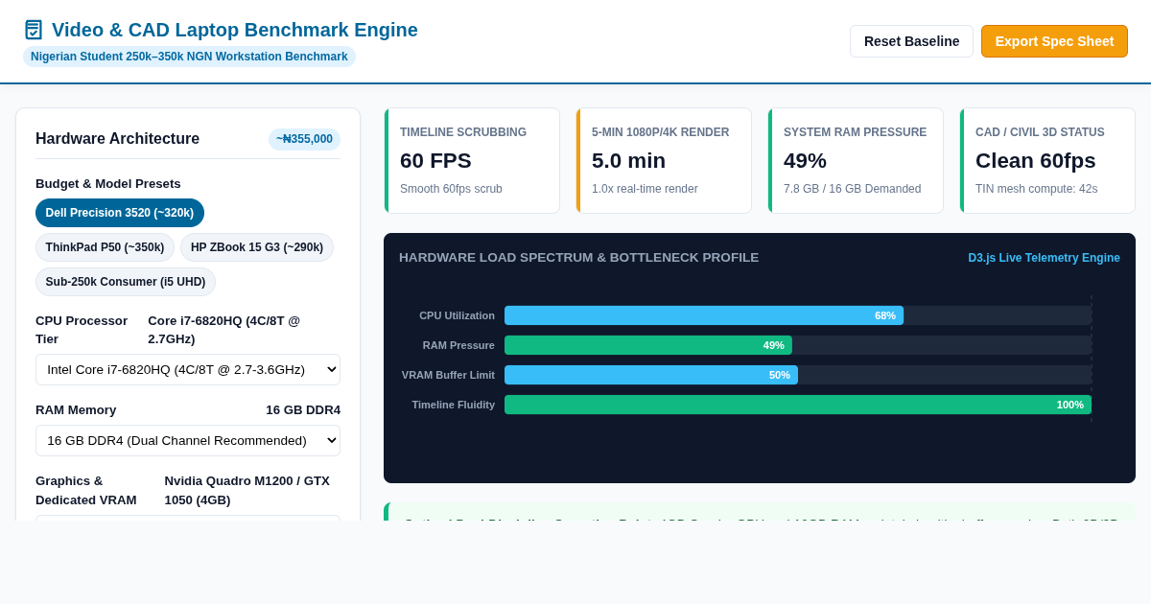This screenshot has width=1151, height=604.
Task: Click the CPU Utilization axis label
Action: pyautogui.click(x=457, y=315)
